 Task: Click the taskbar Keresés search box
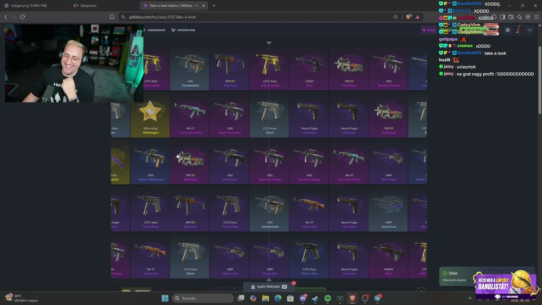pos(203,298)
